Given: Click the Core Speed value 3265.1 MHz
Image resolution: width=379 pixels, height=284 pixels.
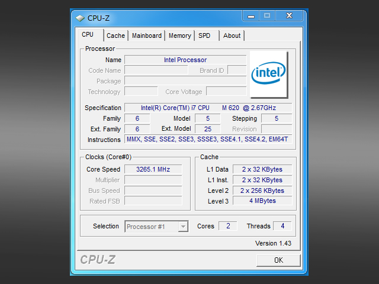Looking at the screenshot, I should pyautogui.click(x=153, y=169).
